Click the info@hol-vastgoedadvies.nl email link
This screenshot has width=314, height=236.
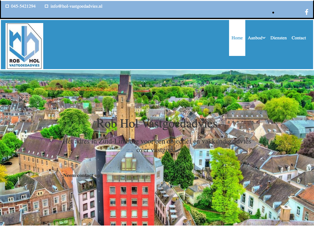coord(76,6)
